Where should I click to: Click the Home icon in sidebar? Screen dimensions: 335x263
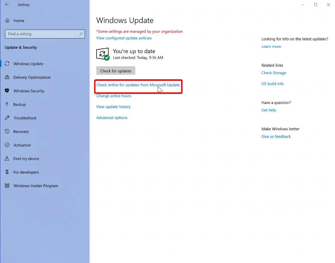[x=7, y=21]
